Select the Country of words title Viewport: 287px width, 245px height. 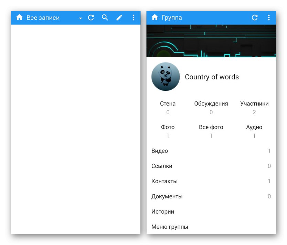[x=212, y=77]
